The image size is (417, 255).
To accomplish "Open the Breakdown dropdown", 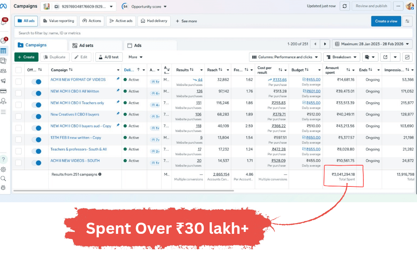I will pos(341,57).
